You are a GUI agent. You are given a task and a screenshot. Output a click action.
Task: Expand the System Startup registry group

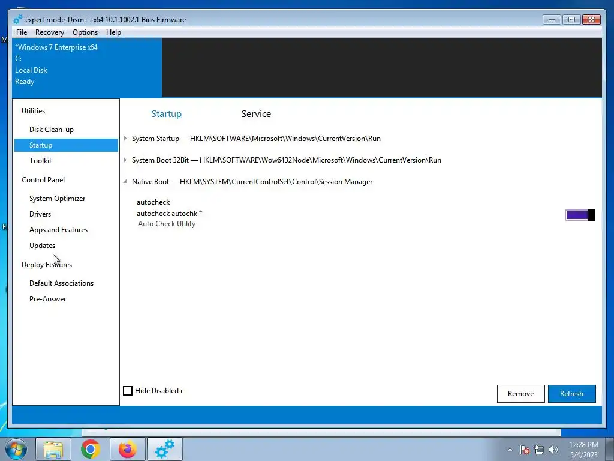click(125, 139)
